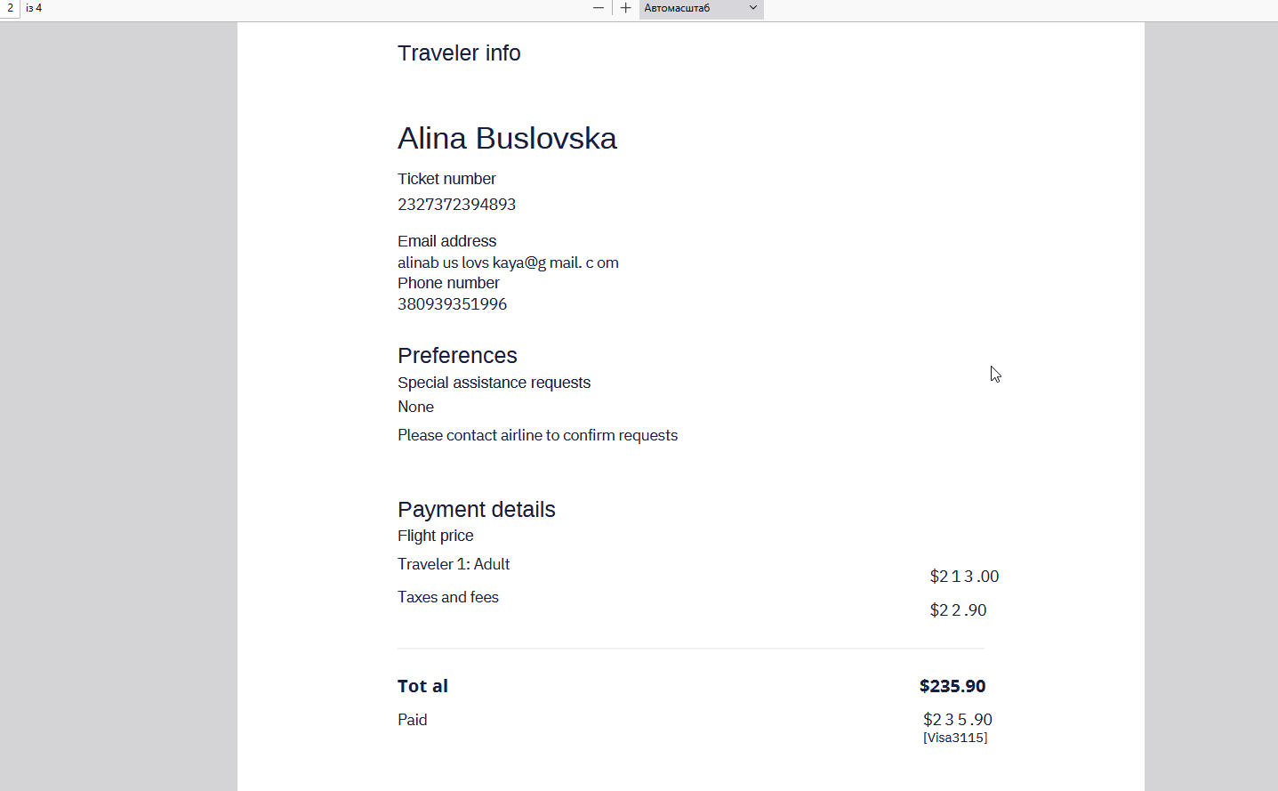The image size is (1278, 791).
Task: Click the Traveler info heading
Action: pos(459,53)
